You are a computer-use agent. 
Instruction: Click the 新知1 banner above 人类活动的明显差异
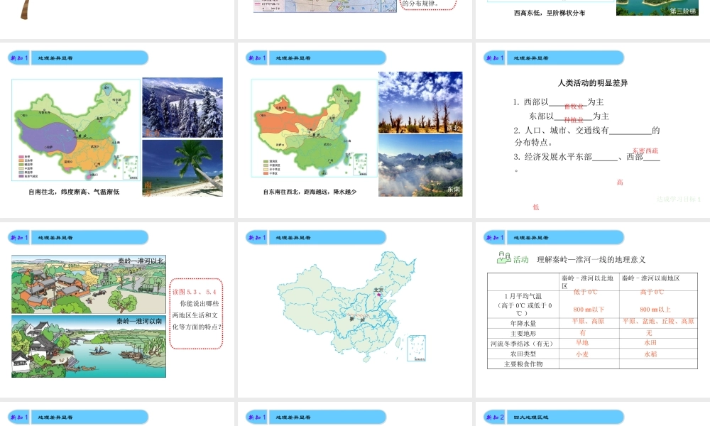554,58
